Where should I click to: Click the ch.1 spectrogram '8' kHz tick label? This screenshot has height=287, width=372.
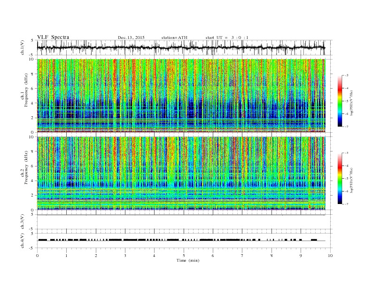pyautogui.click(x=33, y=74)
